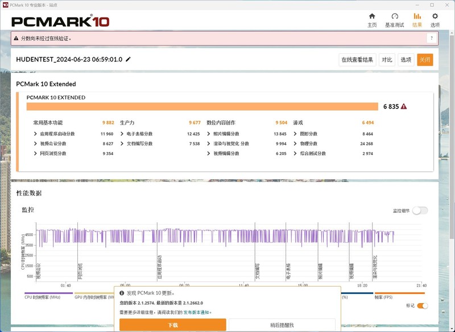Click the 视频会议 marker on the chart
Viewport: 455px width, 332px height.
point(39,271)
